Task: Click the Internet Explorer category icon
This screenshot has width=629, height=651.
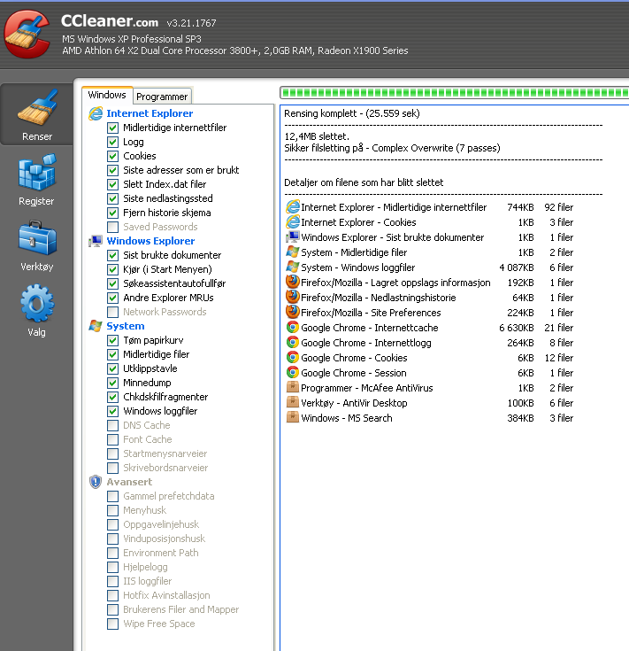Action: pos(96,113)
